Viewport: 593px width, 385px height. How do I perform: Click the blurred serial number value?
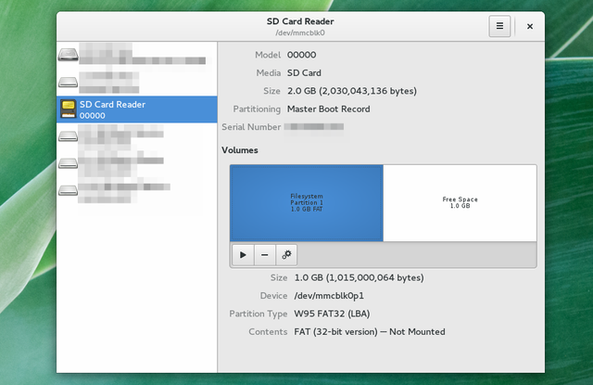pyautogui.click(x=314, y=127)
